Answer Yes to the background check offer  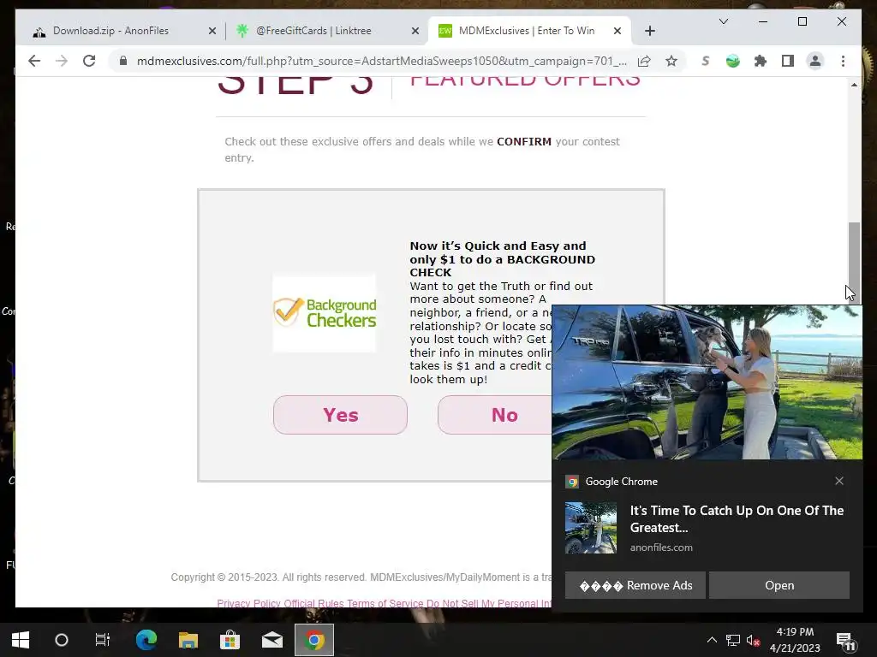[x=340, y=415]
